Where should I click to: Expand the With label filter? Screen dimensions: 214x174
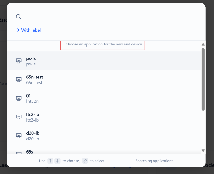point(29,30)
